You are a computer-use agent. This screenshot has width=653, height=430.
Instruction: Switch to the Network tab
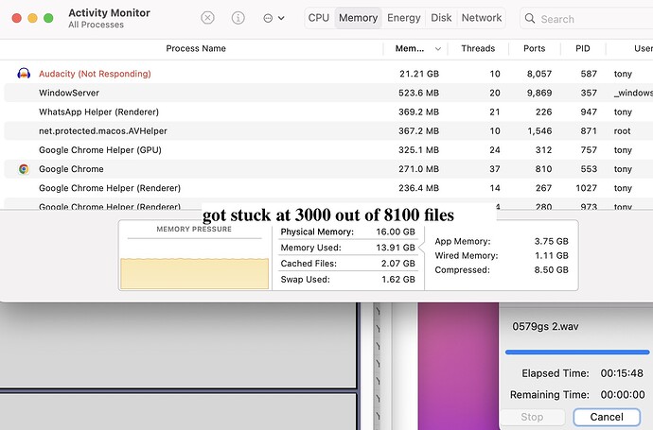(482, 18)
